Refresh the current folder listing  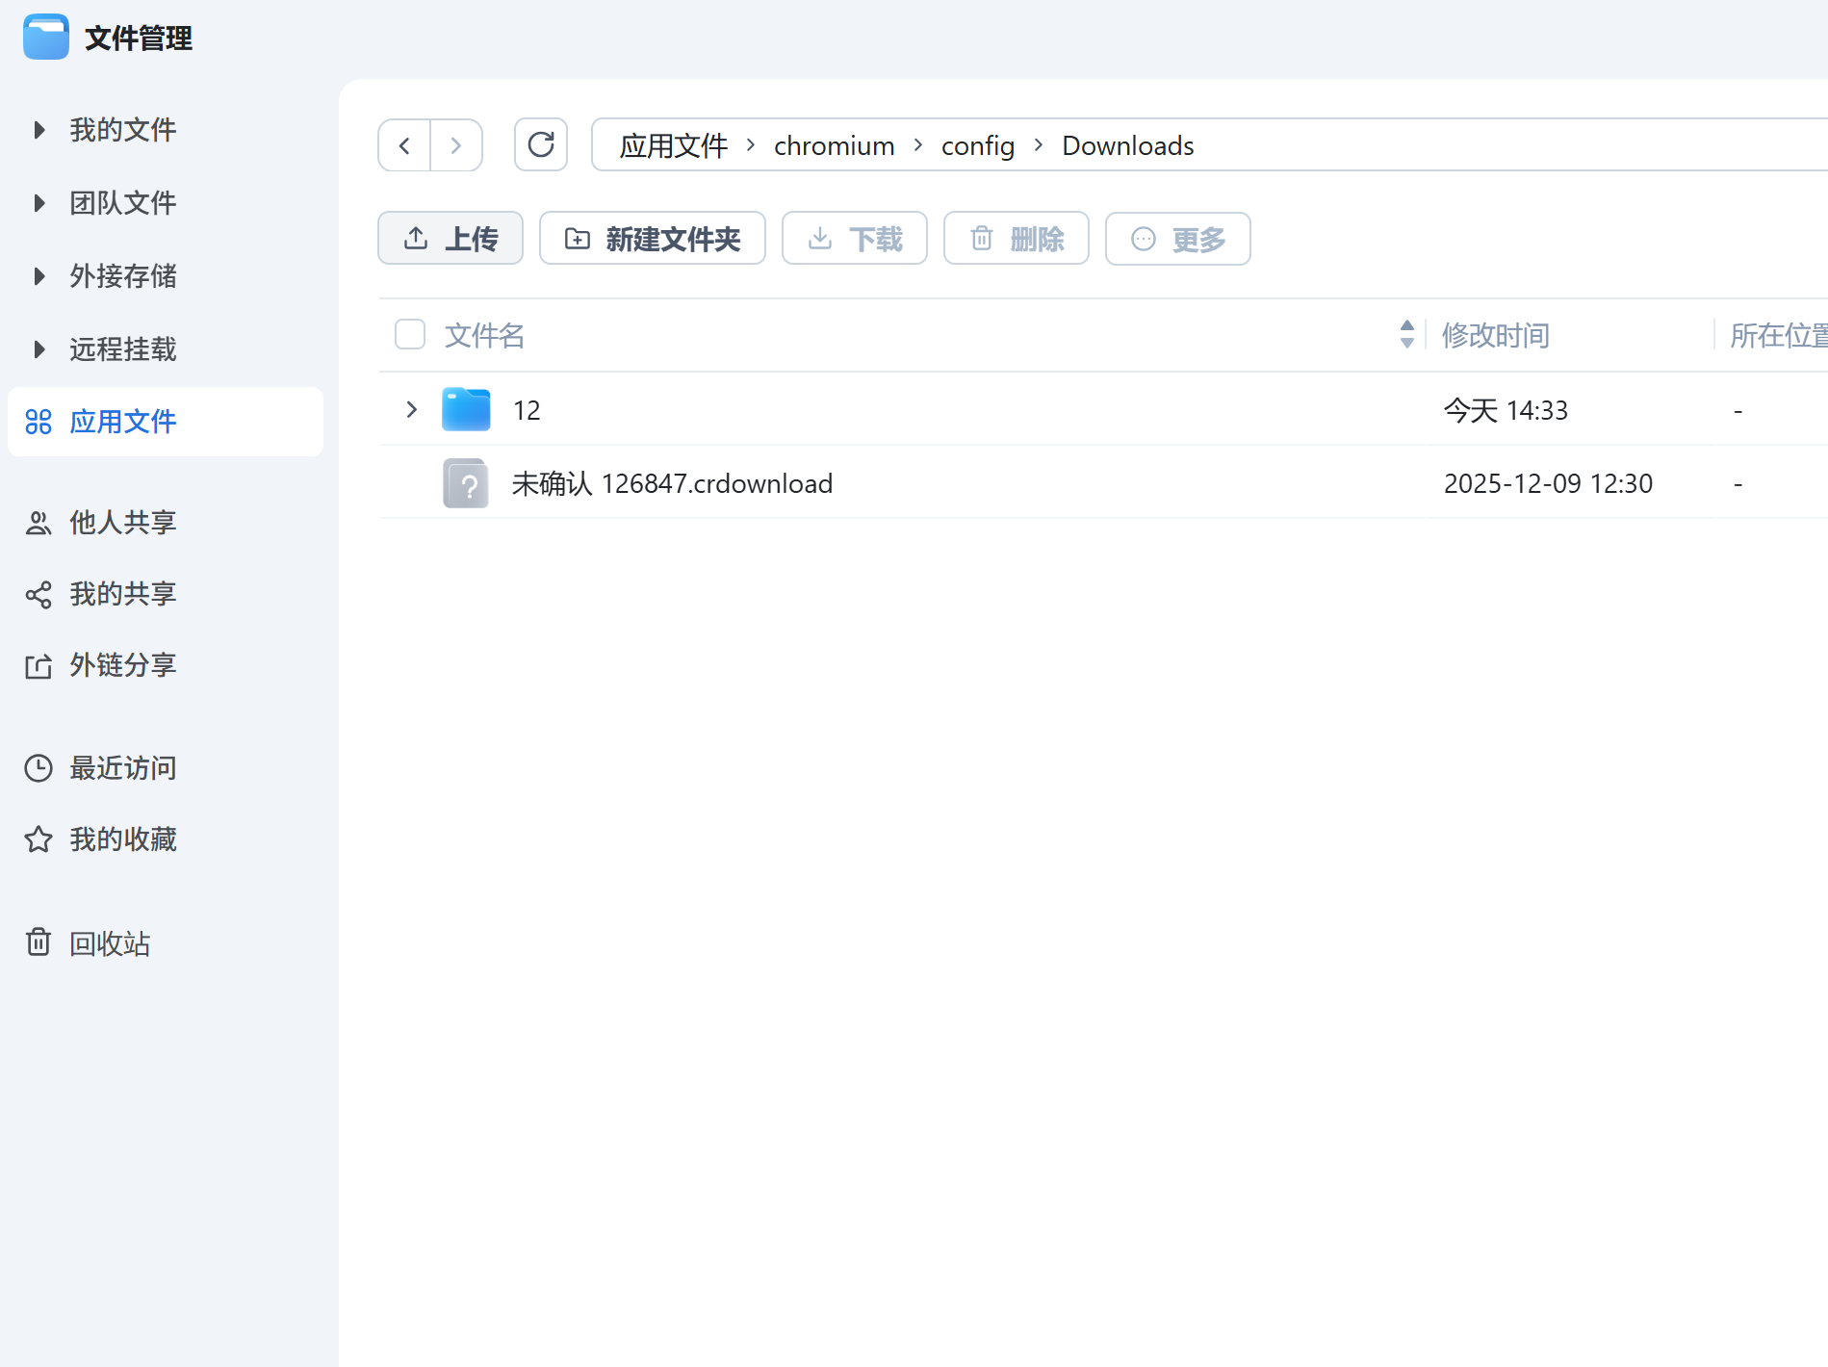(x=541, y=145)
